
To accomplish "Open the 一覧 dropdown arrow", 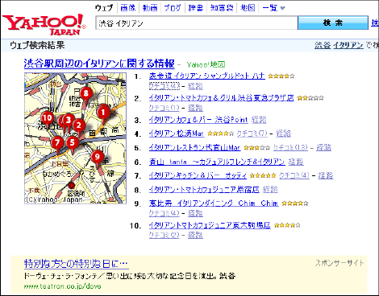I will pos(282,8).
